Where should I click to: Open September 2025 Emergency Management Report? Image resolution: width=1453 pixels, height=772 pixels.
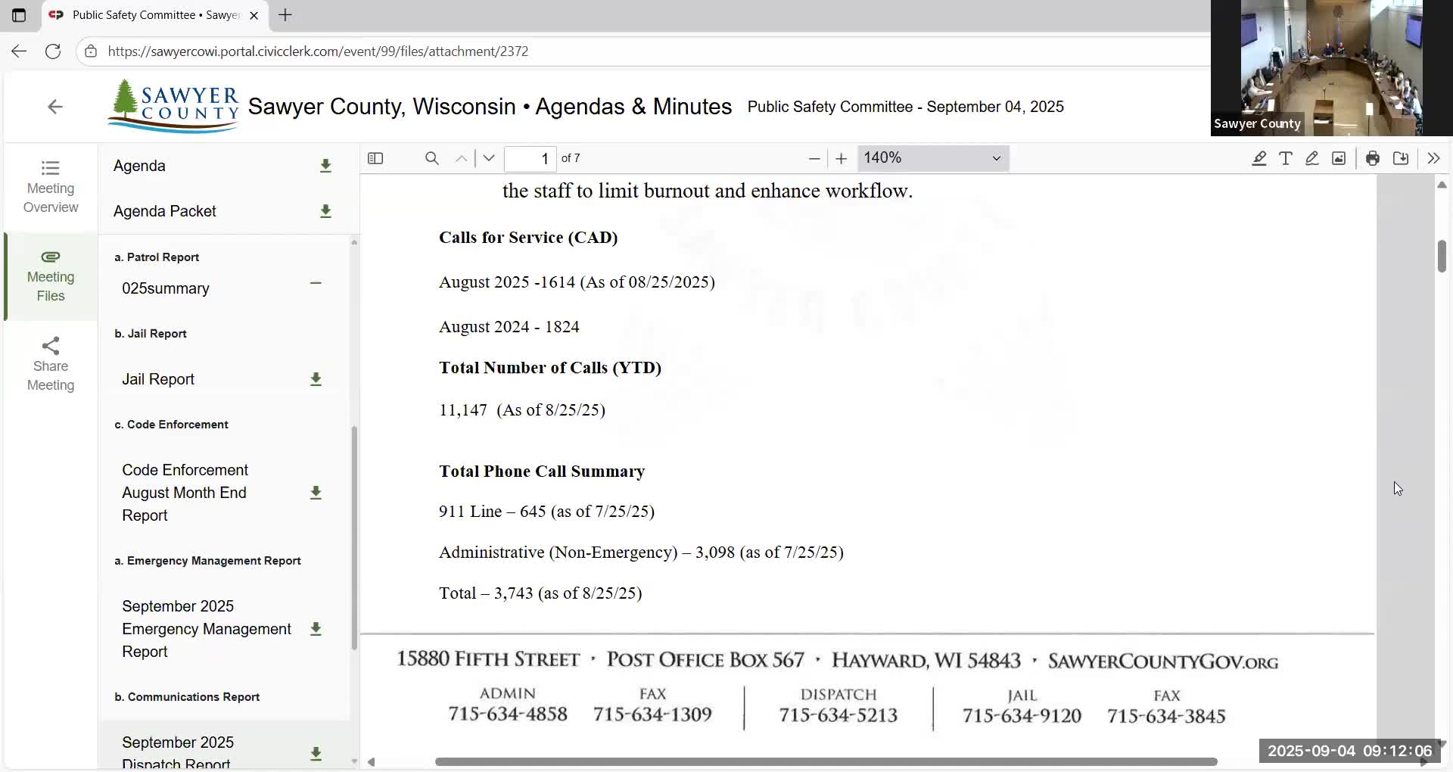pos(207,629)
